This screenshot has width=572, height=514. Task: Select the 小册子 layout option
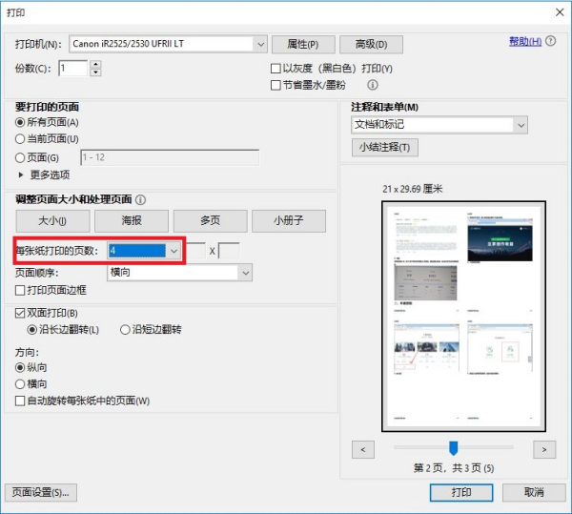(x=288, y=220)
